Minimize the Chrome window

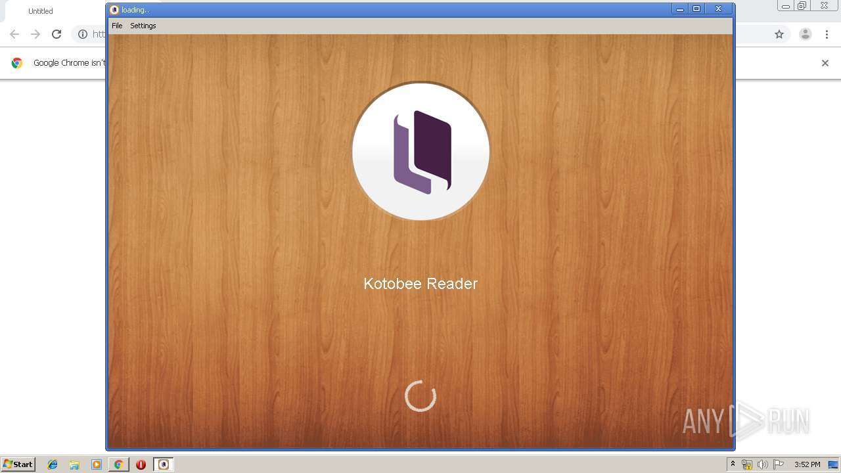(x=786, y=5)
